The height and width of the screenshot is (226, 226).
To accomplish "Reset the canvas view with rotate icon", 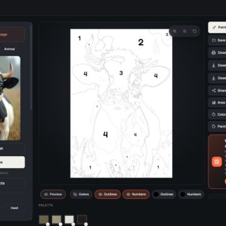I will (195, 31).
